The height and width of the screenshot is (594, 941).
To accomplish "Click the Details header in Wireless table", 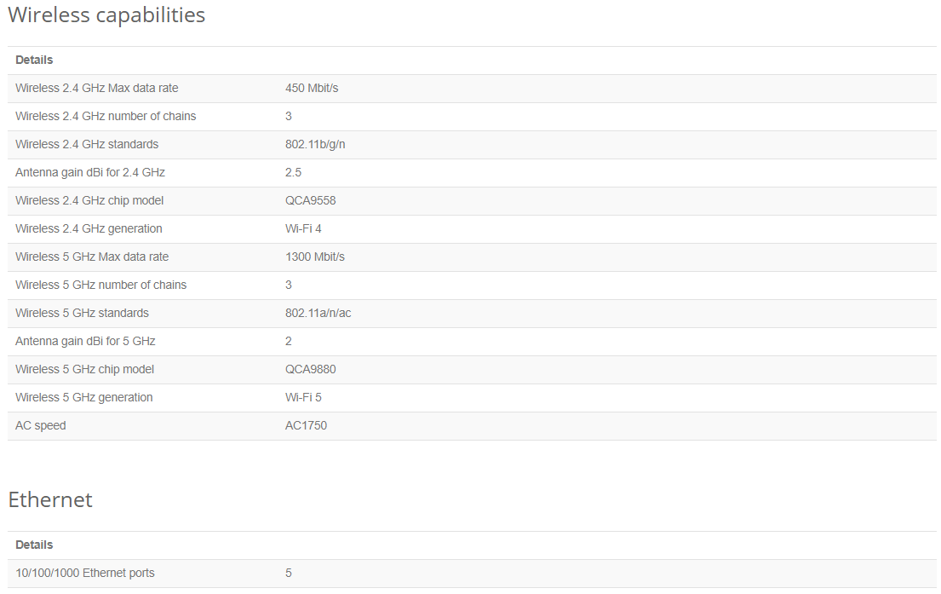I will pos(34,61).
